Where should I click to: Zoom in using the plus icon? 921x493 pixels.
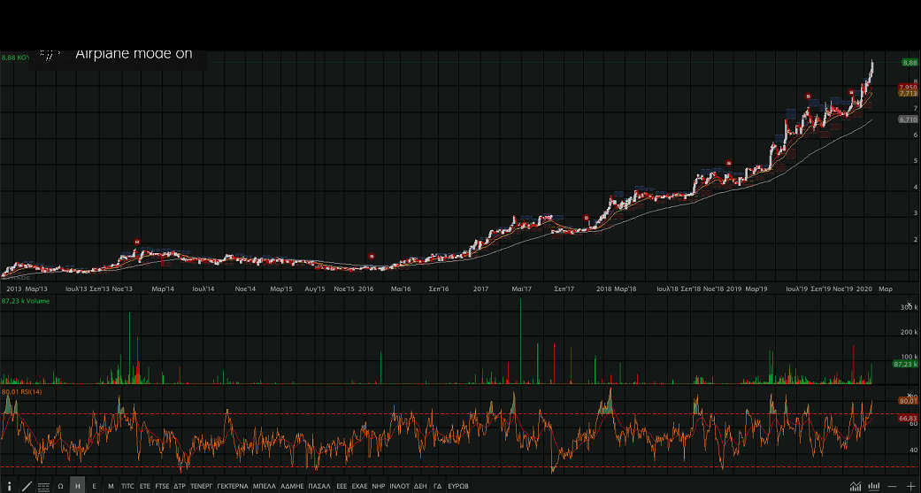click(910, 486)
